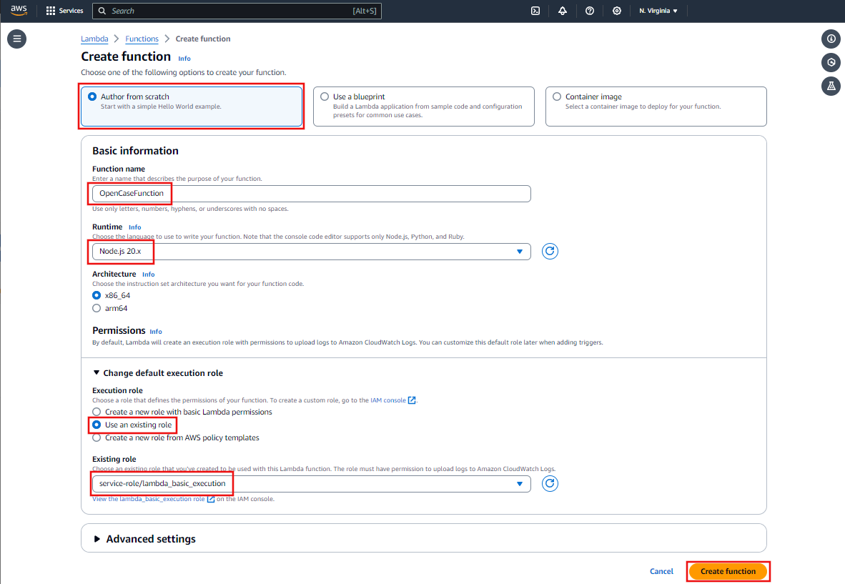
Task: Open the Node.js 20.x runtime dropdown
Action: (x=311, y=251)
